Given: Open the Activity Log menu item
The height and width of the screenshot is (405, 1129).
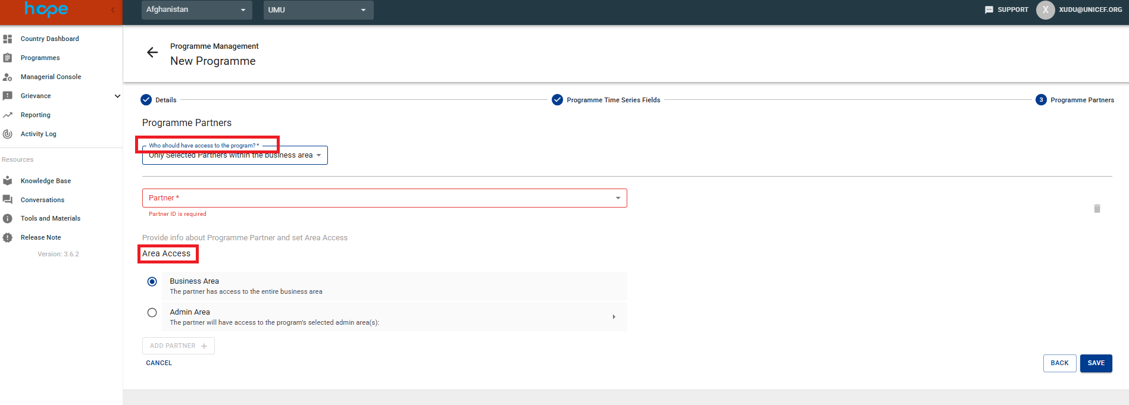Looking at the screenshot, I should click(38, 134).
